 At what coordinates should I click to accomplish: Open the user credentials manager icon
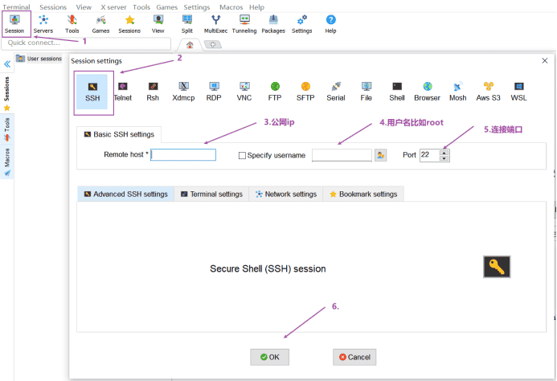[x=381, y=155]
